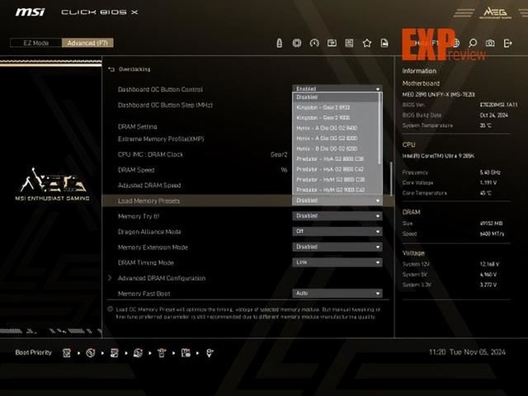Select first device in Boot Priority
The width and height of the screenshot is (528, 396).
click(x=66, y=352)
